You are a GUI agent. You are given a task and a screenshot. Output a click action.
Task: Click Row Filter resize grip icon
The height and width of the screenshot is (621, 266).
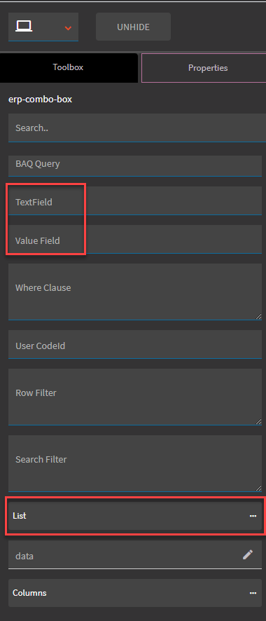[x=258, y=421]
